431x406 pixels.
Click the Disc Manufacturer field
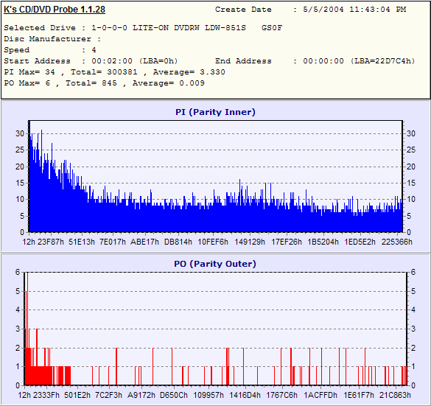(x=52, y=39)
